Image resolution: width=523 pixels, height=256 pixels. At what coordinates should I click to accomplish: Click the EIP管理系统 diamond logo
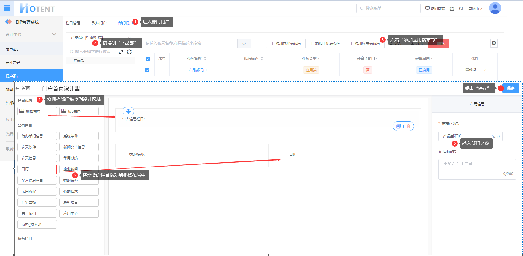[x=9, y=22]
